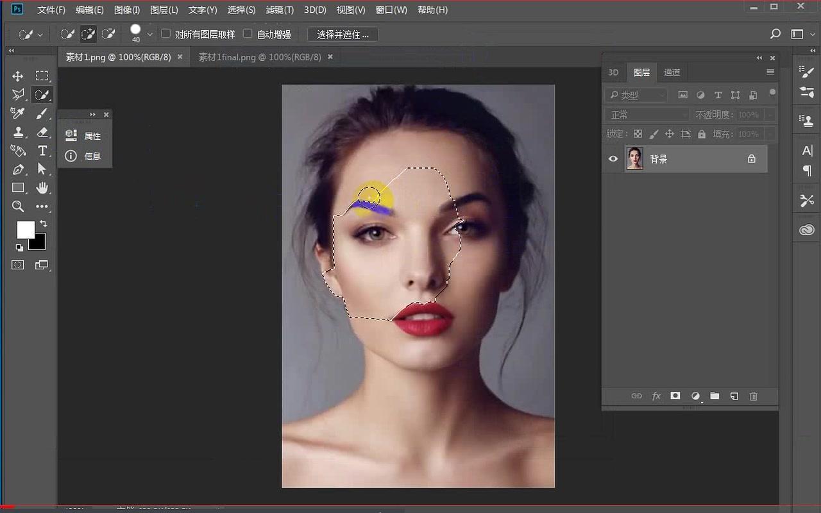Lock all padlock icon in lock row

pyautogui.click(x=702, y=134)
